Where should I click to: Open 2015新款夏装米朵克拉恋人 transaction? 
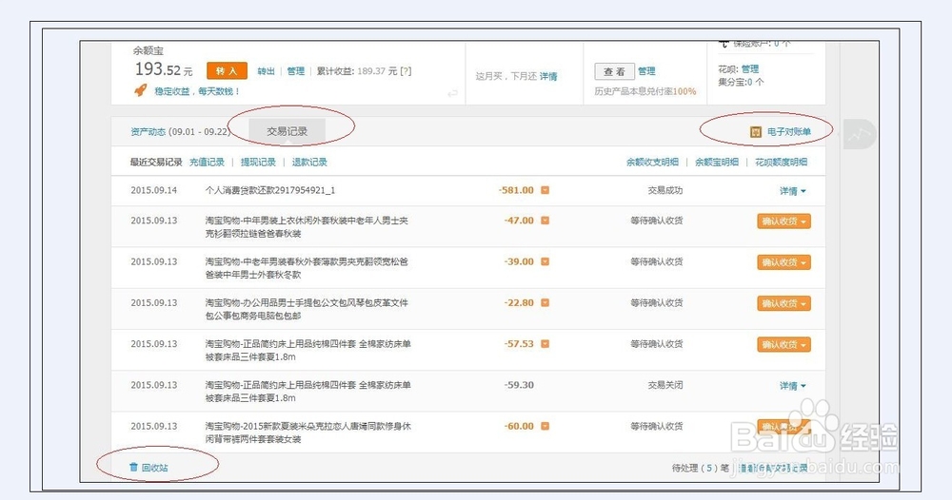(307, 433)
